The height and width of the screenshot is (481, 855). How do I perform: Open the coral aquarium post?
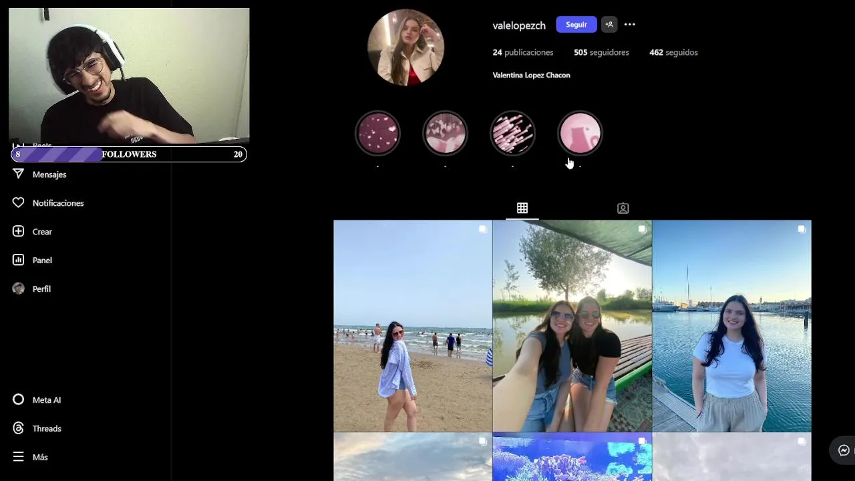click(572, 457)
